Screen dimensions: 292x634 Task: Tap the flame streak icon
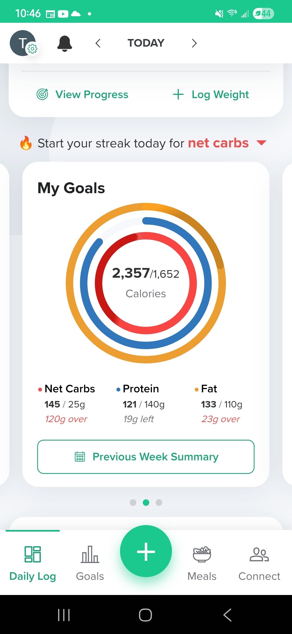click(26, 143)
